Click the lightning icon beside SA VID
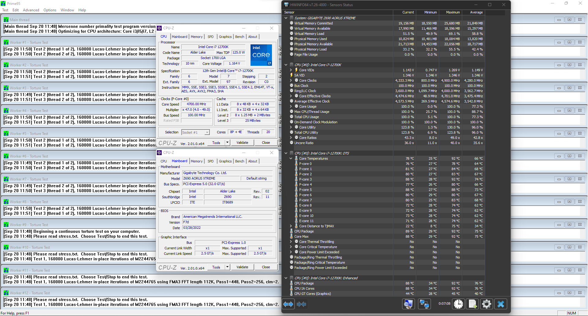 (x=291, y=75)
